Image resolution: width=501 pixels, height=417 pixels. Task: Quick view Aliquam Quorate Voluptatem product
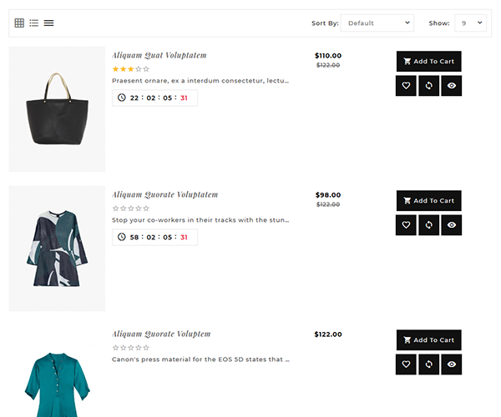click(x=452, y=225)
